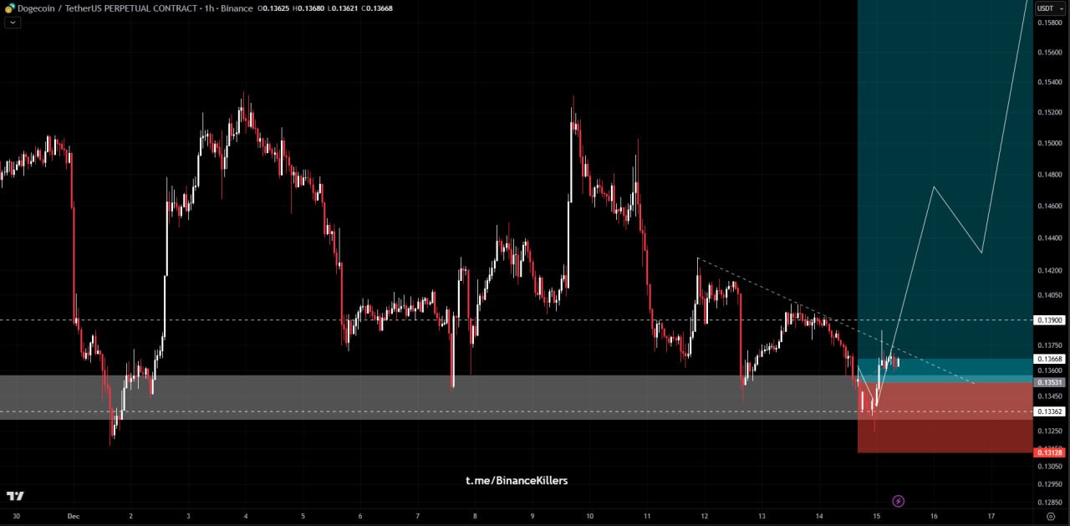Select the 0.13900 horizontal line price label
This screenshot has width=1070, height=526.
(x=1050, y=320)
